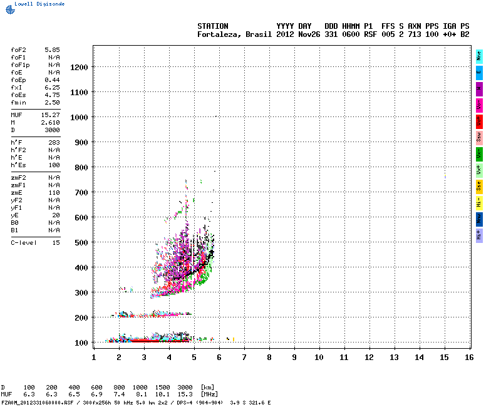
Task: Click the h'Es value 100
Action: (54, 165)
